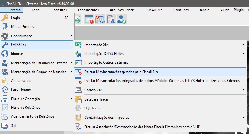Screen dimensions: 249x134
Task: Click the linked document icon for Associação VHF
Action: coord(78,127)
